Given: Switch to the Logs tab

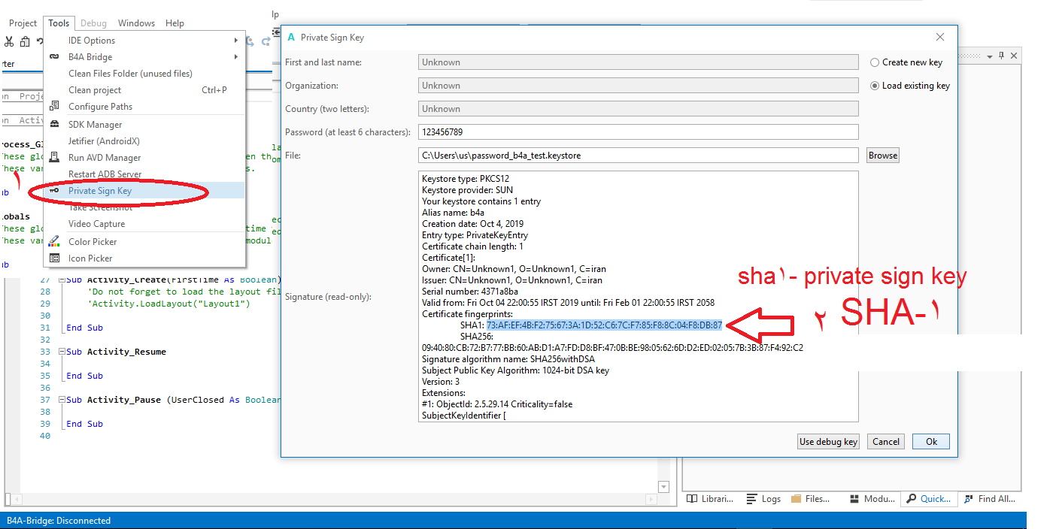Looking at the screenshot, I should [763, 499].
